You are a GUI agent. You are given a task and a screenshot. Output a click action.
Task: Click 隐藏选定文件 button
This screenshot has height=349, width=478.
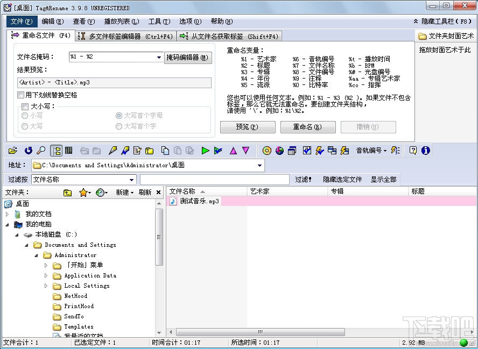(x=342, y=180)
